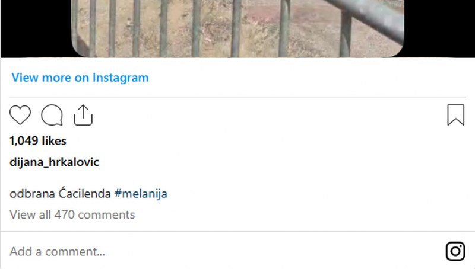Like the post with the heart icon
The image size is (475, 269).
pos(20,115)
